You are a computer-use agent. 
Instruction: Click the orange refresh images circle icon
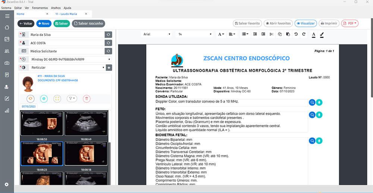31,99
